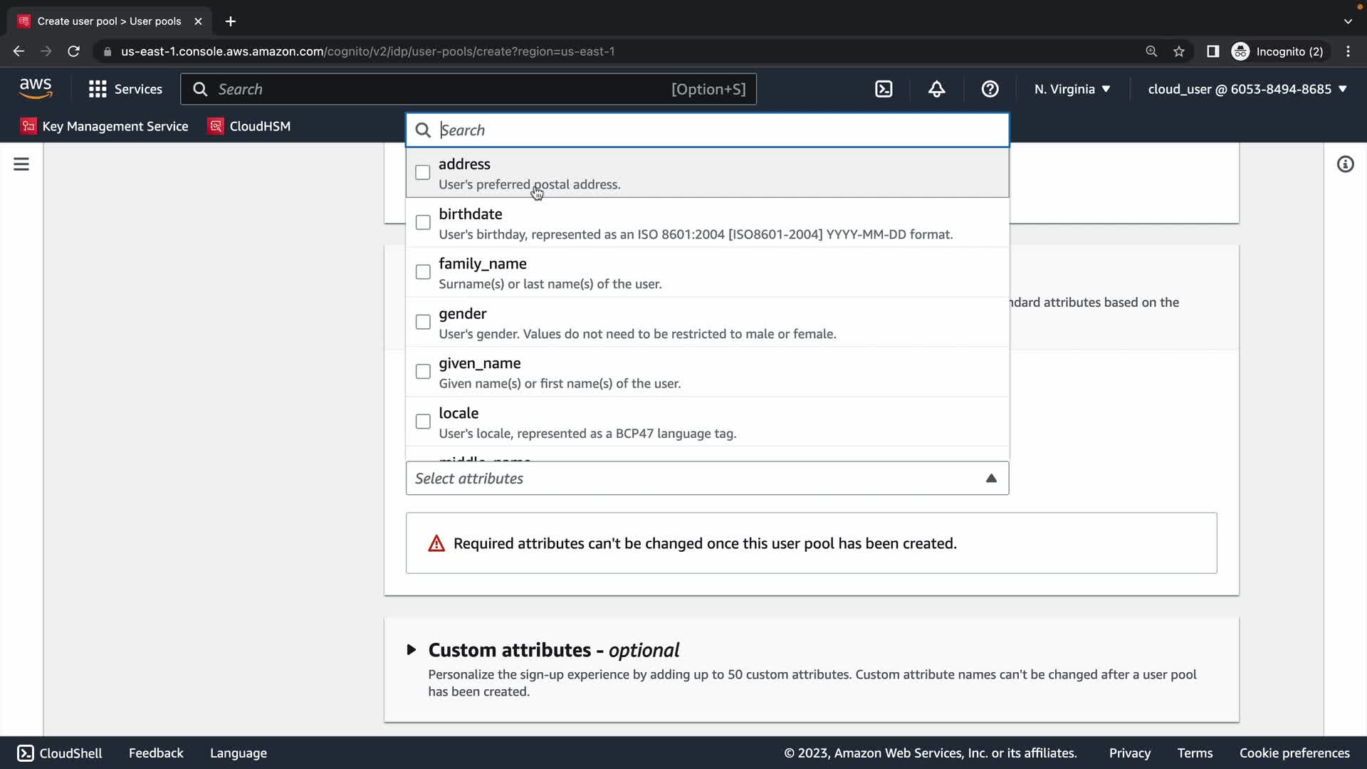Open the Services grid menu

pos(125,89)
